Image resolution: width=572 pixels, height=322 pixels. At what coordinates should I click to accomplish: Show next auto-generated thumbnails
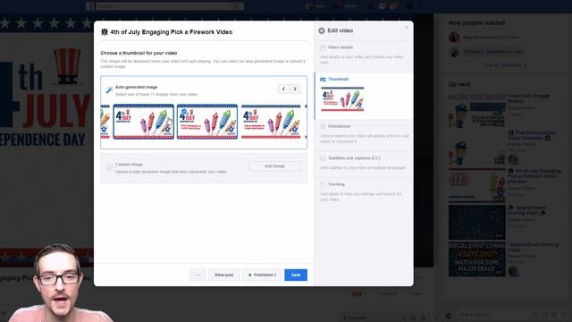295,89
